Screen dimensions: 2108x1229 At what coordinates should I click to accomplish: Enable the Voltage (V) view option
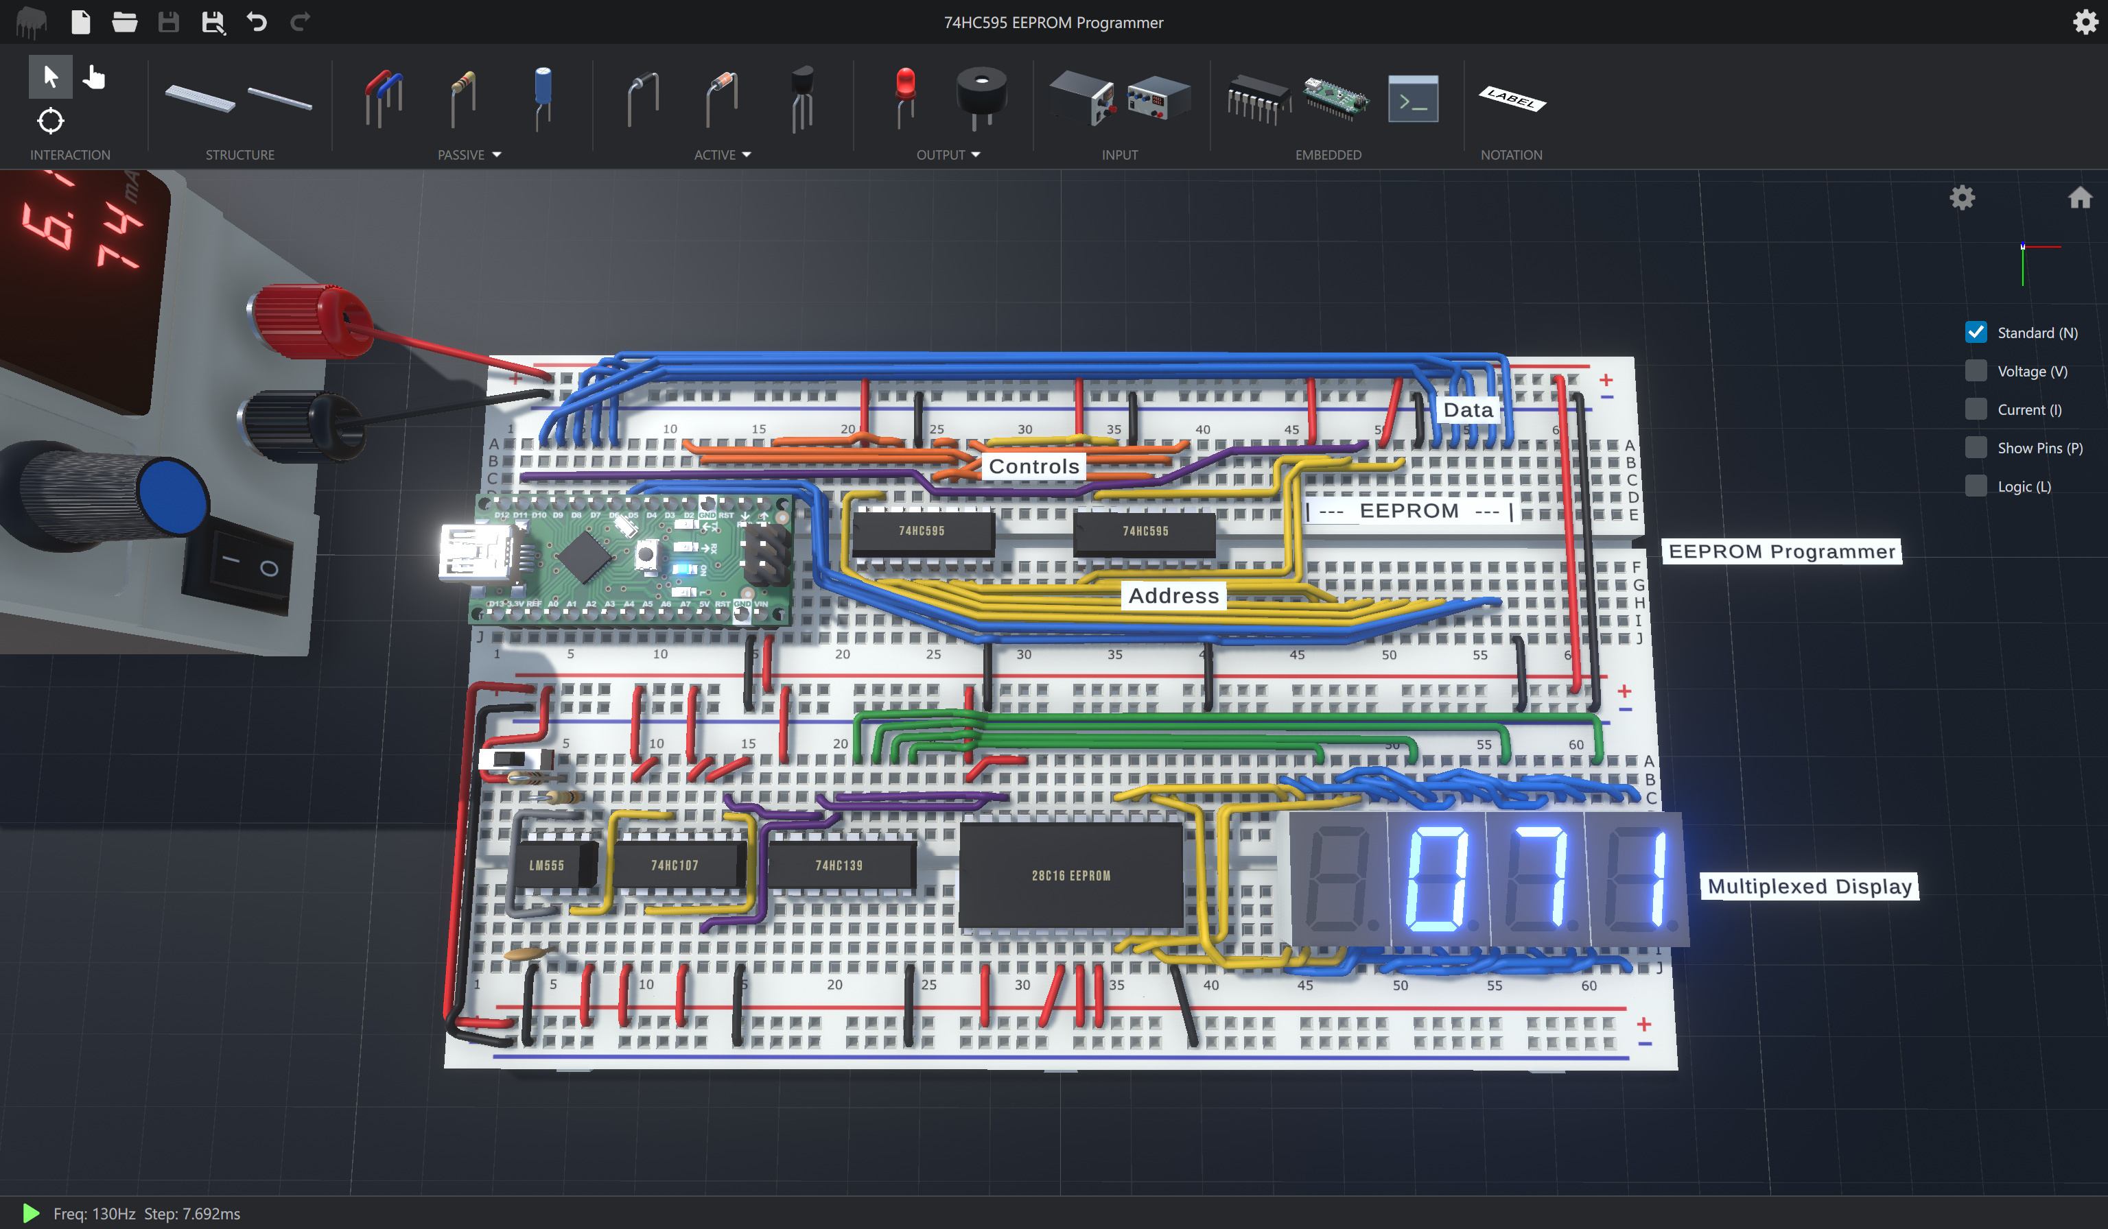[1976, 370]
